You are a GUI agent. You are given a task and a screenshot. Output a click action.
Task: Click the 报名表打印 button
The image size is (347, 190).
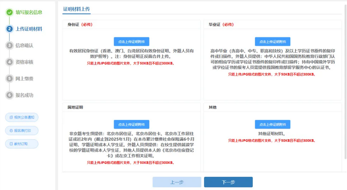click(22, 131)
